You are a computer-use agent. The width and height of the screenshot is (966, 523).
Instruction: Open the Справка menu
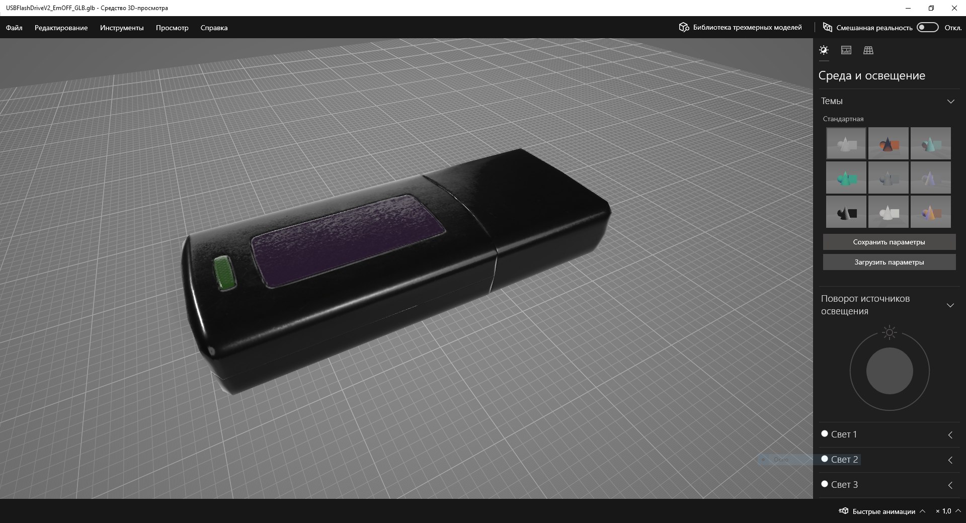coord(214,28)
